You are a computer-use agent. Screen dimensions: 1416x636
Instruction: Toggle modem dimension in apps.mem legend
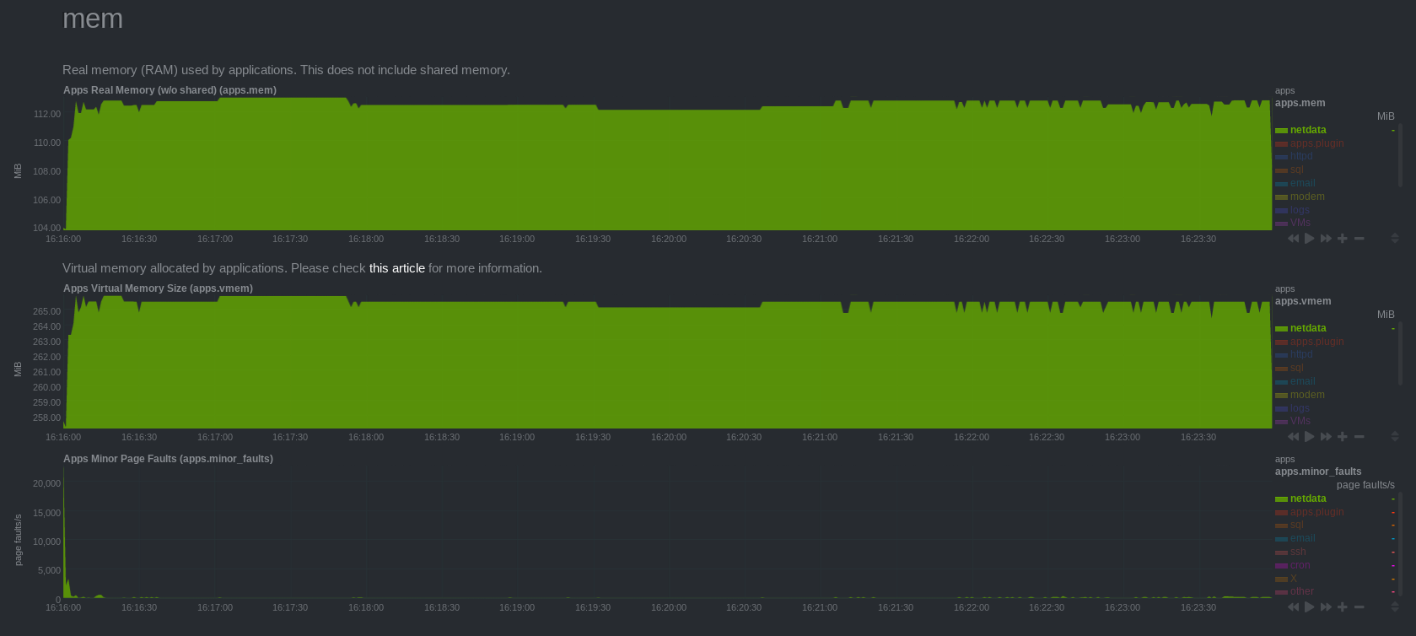click(x=1307, y=197)
